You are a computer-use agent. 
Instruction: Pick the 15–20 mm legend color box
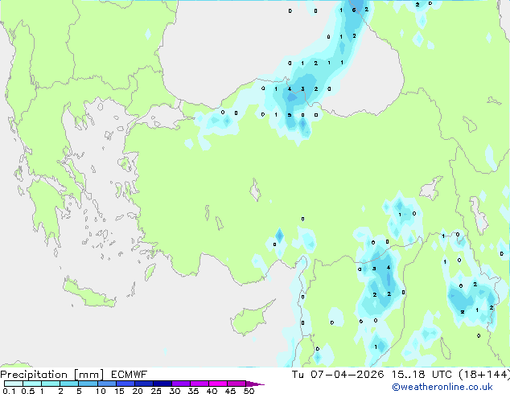(x=125, y=384)
